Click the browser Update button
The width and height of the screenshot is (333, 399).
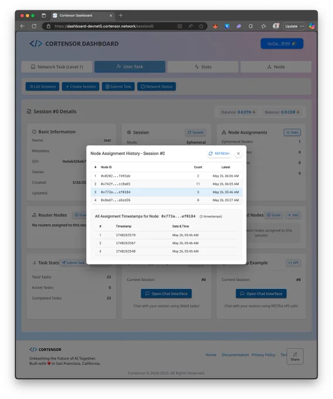294,26
